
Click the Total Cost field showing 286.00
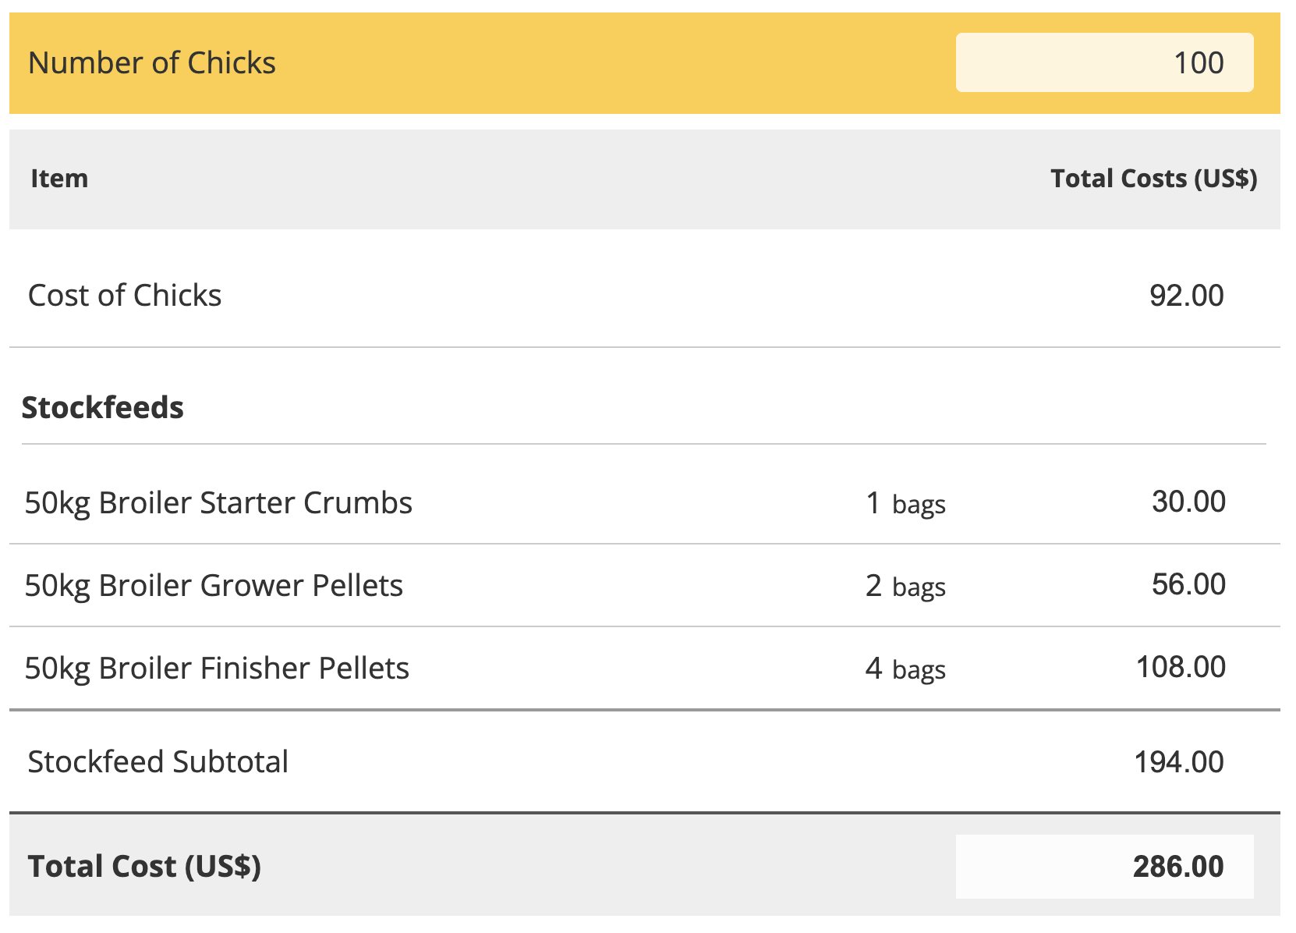1104,867
